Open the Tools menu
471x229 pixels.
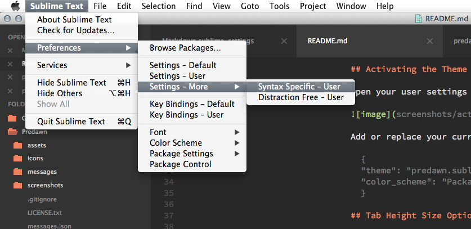click(x=279, y=6)
